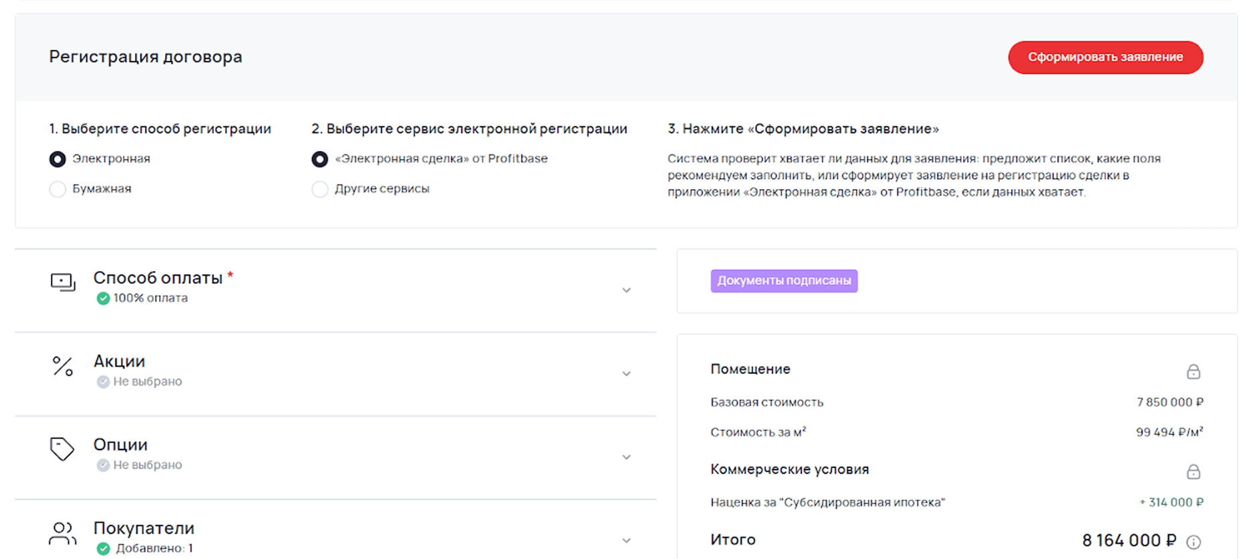Viewport: 1249px width, 559px height.
Task: Click the Документы подписаны status badge
Action: (x=784, y=281)
